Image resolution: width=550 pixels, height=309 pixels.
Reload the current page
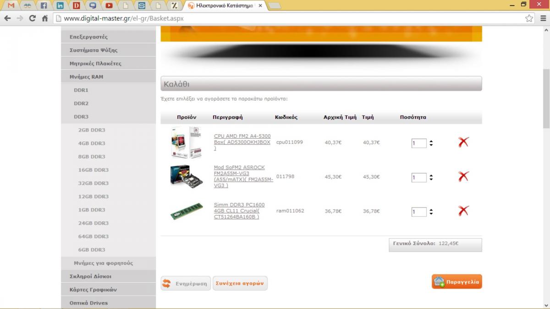pos(32,19)
